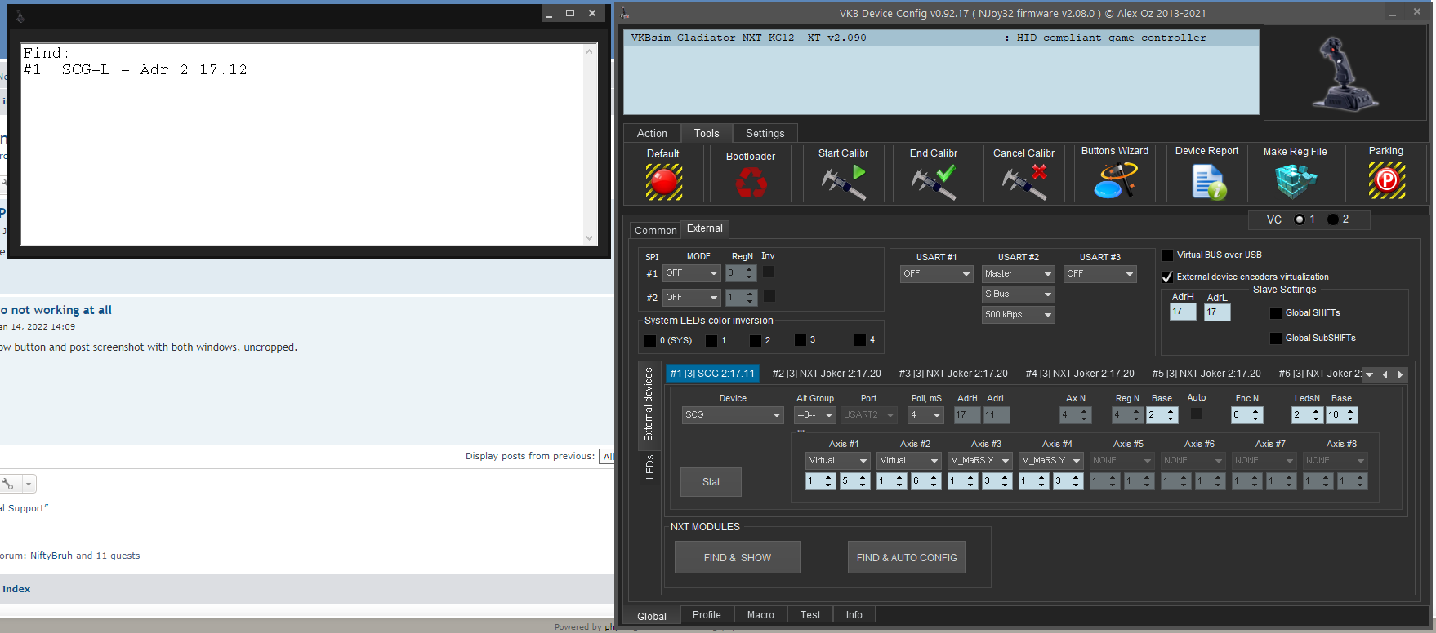This screenshot has height=633, width=1436.
Task: Toggle External device encoders virtualization checkbox
Action: point(1167,277)
